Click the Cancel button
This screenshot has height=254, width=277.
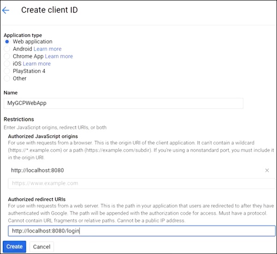point(42,247)
